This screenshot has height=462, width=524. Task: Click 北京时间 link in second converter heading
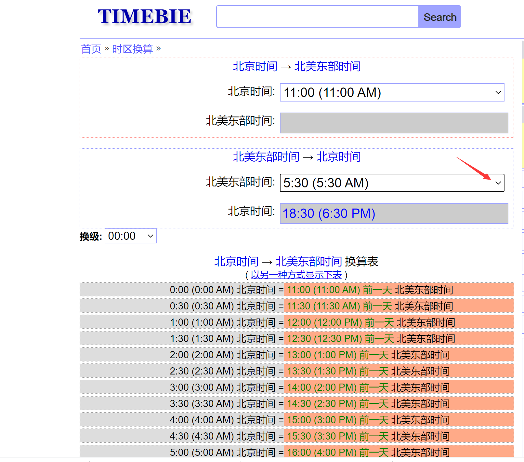(338, 157)
